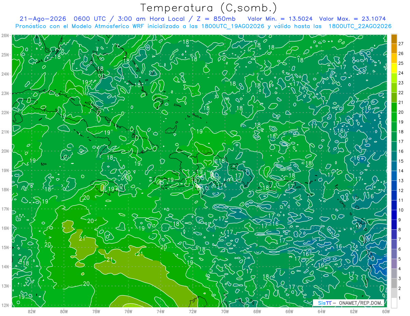Viewport: 410px width, 316px height.
Task: Click the color-scale label 5
Action: point(400,259)
